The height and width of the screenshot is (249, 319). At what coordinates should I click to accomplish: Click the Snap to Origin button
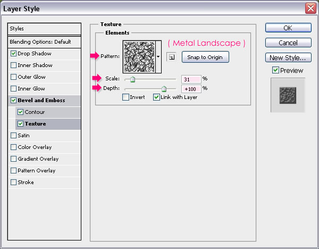click(205, 57)
